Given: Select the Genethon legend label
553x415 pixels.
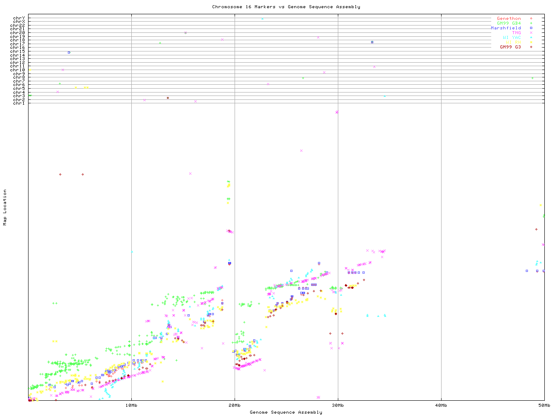Looking at the screenshot, I should coord(509,19).
